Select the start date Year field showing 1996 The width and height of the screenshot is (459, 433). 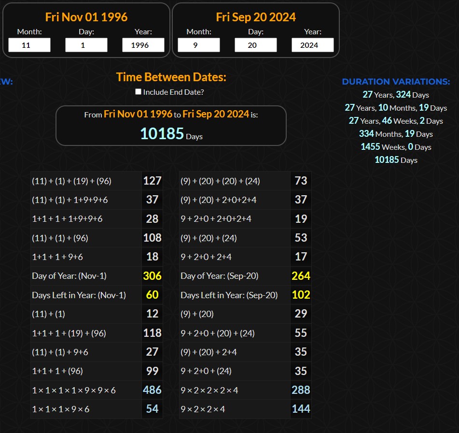[143, 45]
